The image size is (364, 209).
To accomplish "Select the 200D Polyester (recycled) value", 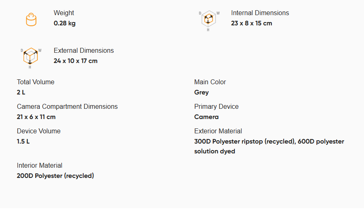I will click(55, 175).
